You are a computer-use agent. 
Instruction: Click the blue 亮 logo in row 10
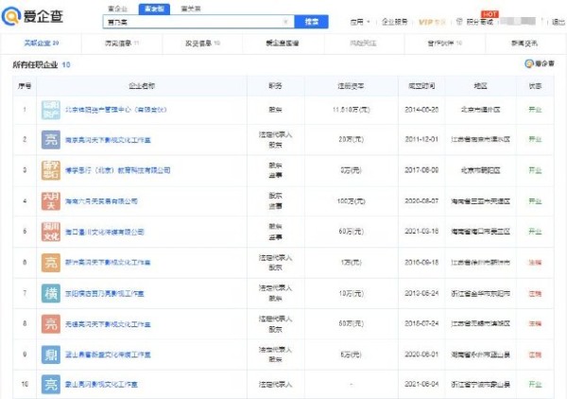pyautogui.click(x=50, y=384)
